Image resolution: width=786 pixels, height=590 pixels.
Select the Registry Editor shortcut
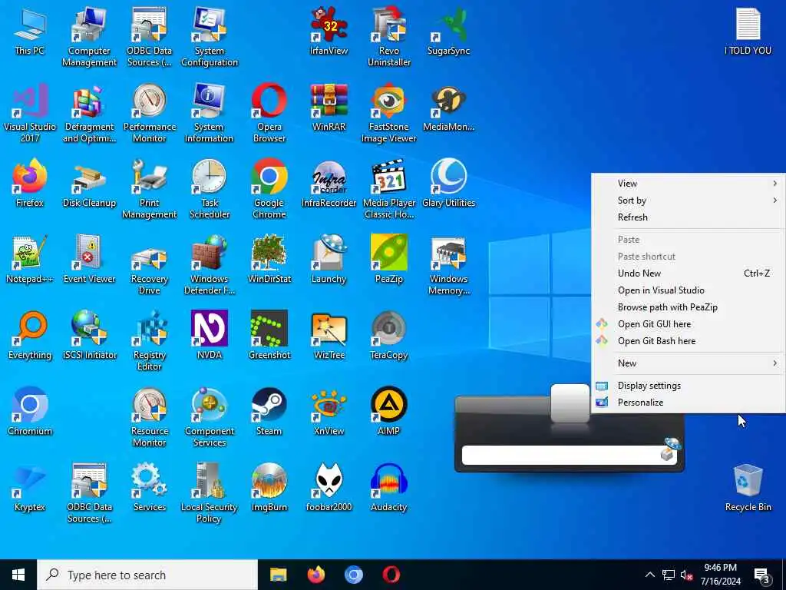(150, 340)
